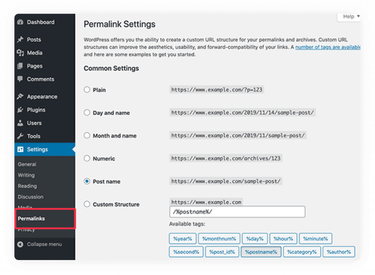This screenshot has width=375, height=275.
Task: Click the Pages document icon
Action: tap(21, 66)
